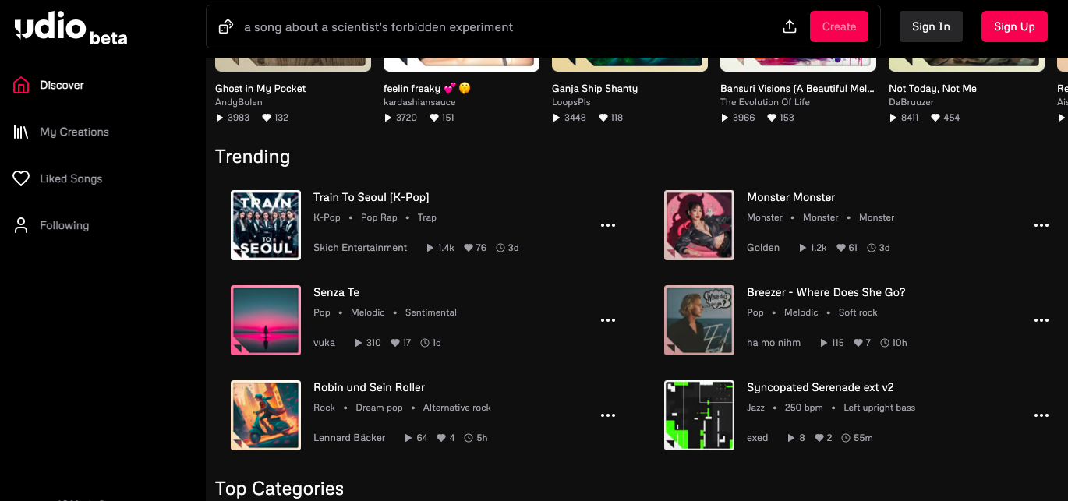Click the Following person icon

tap(21, 226)
